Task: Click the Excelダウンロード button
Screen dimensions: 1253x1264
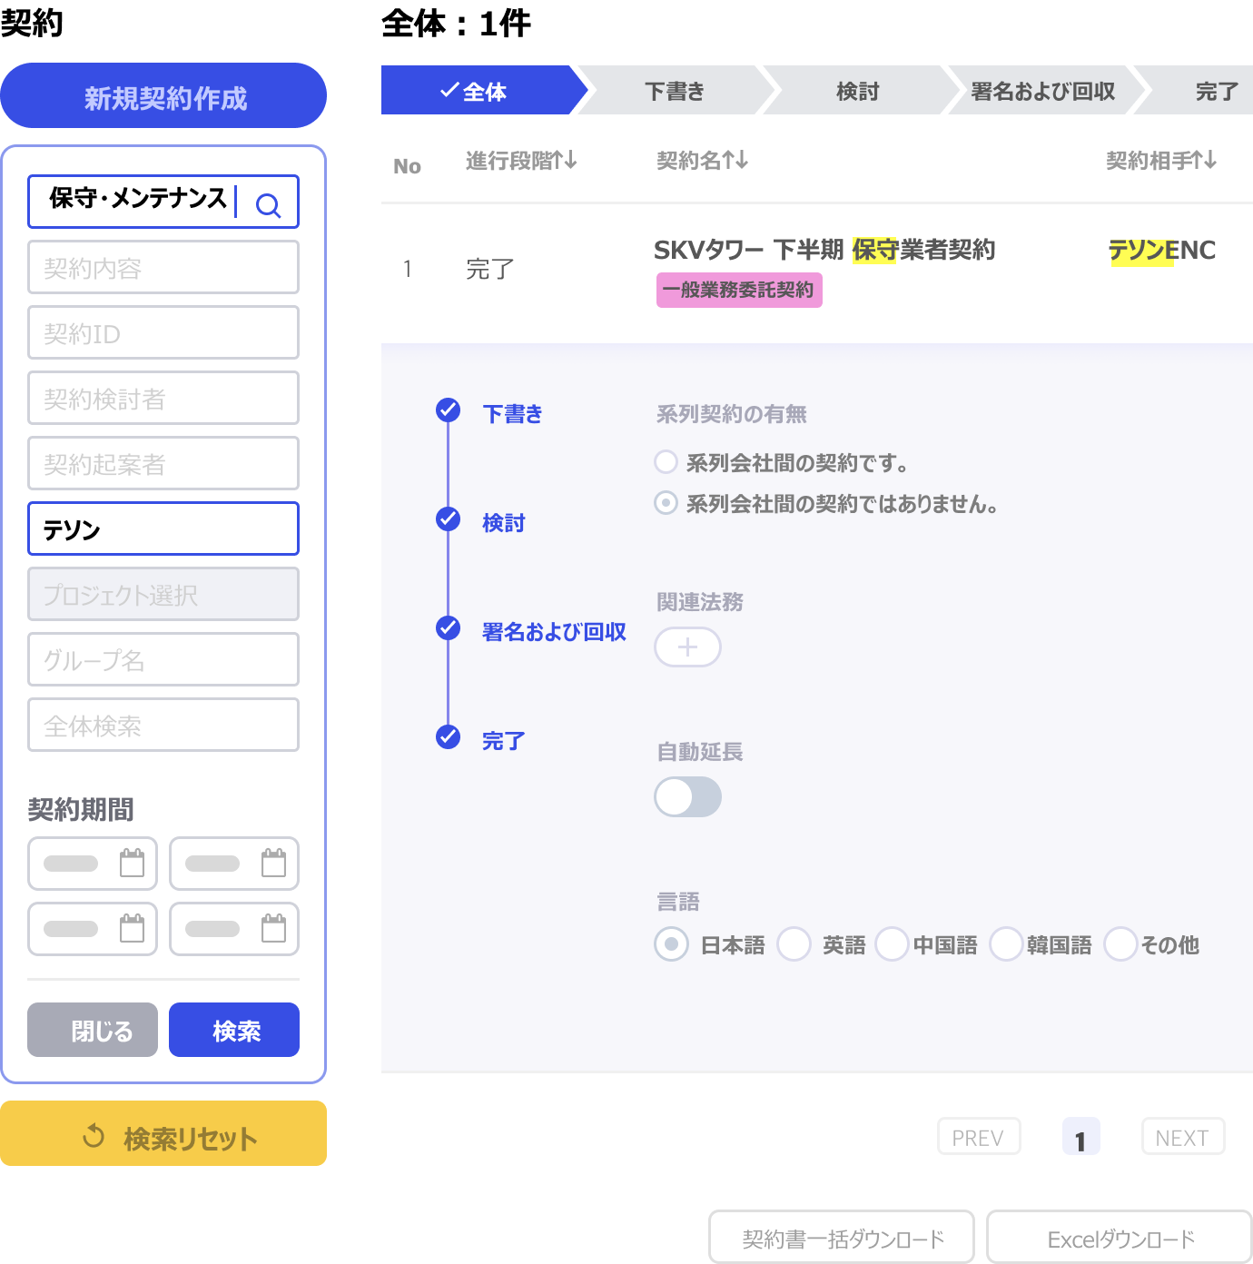Action: point(1119,1237)
